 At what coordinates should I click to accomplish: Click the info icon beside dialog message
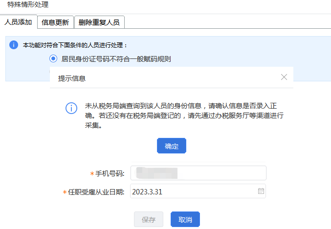(x=72, y=108)
